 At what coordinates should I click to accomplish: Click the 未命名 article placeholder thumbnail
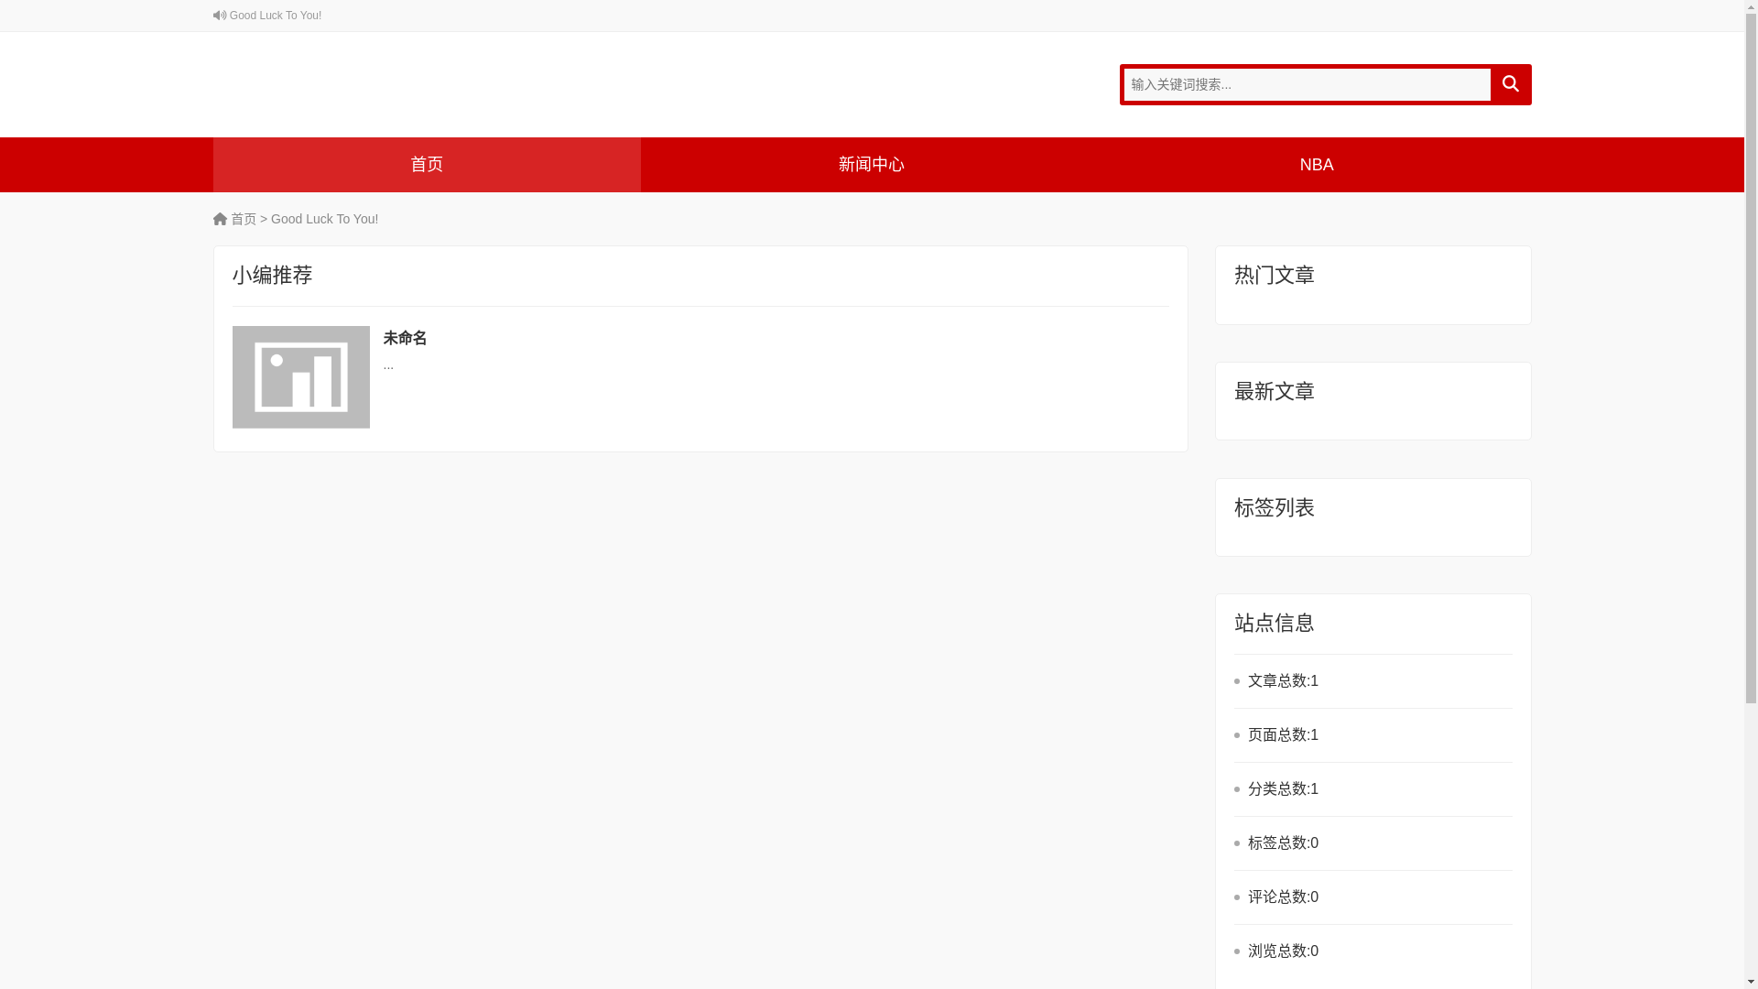coord(301,377)
